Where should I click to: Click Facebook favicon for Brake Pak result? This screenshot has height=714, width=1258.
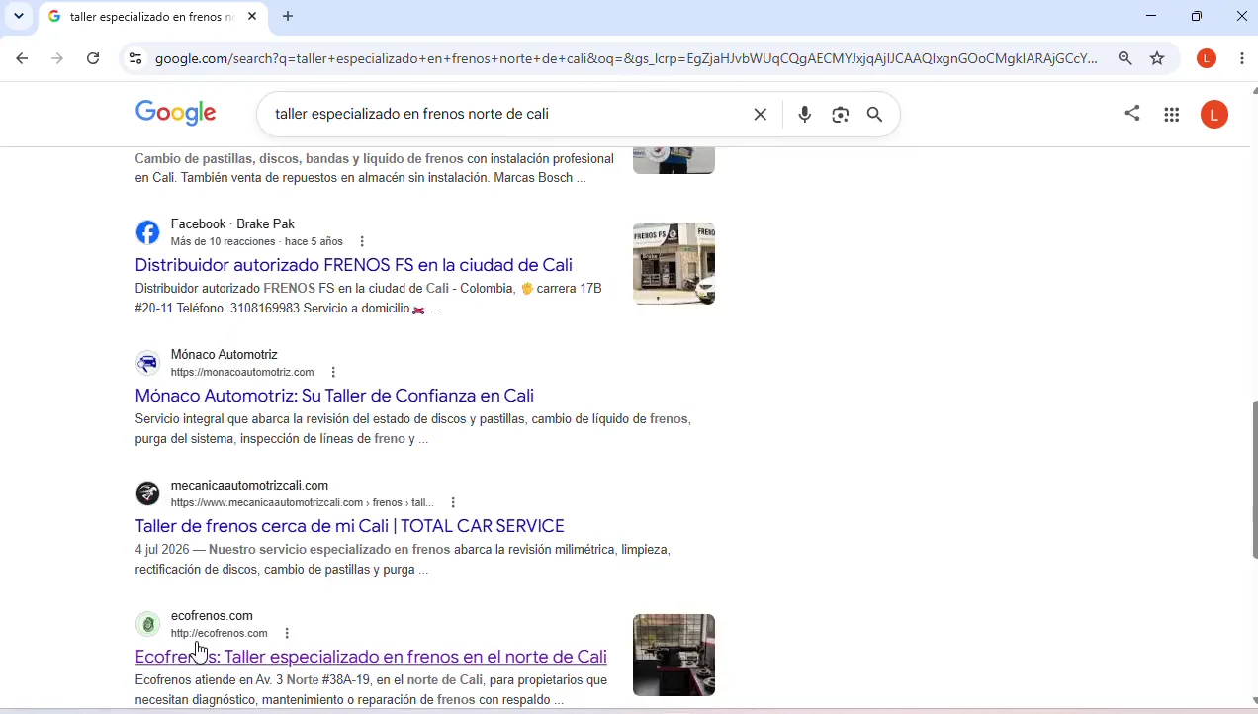[x=147, y=232]
